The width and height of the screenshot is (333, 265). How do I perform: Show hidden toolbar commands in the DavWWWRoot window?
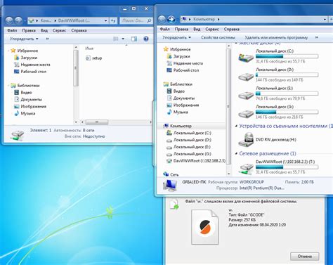(x=47, y=39)
